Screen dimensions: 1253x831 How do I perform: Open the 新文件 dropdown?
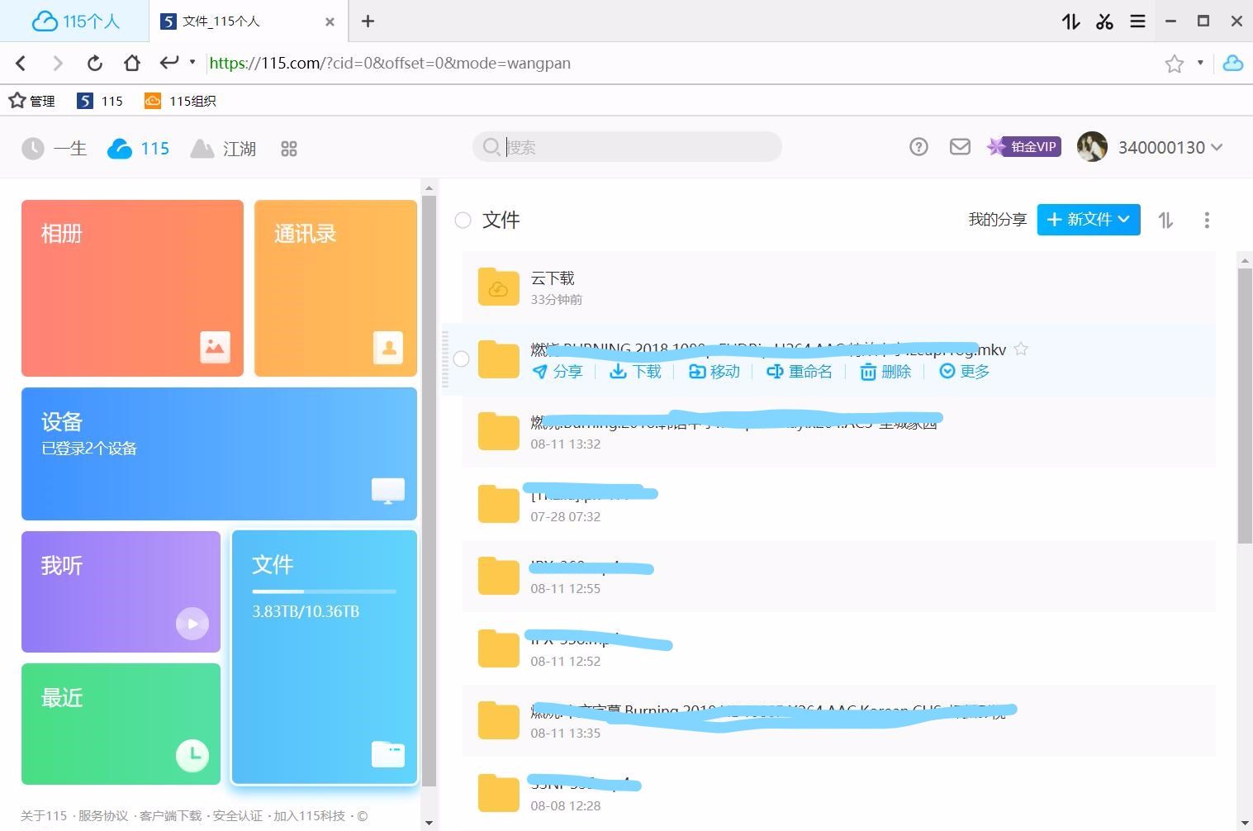(x=1088, y=220)
